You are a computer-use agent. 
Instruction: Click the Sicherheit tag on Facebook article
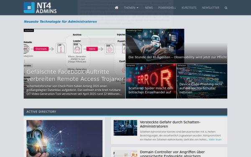tap(29, 30)
